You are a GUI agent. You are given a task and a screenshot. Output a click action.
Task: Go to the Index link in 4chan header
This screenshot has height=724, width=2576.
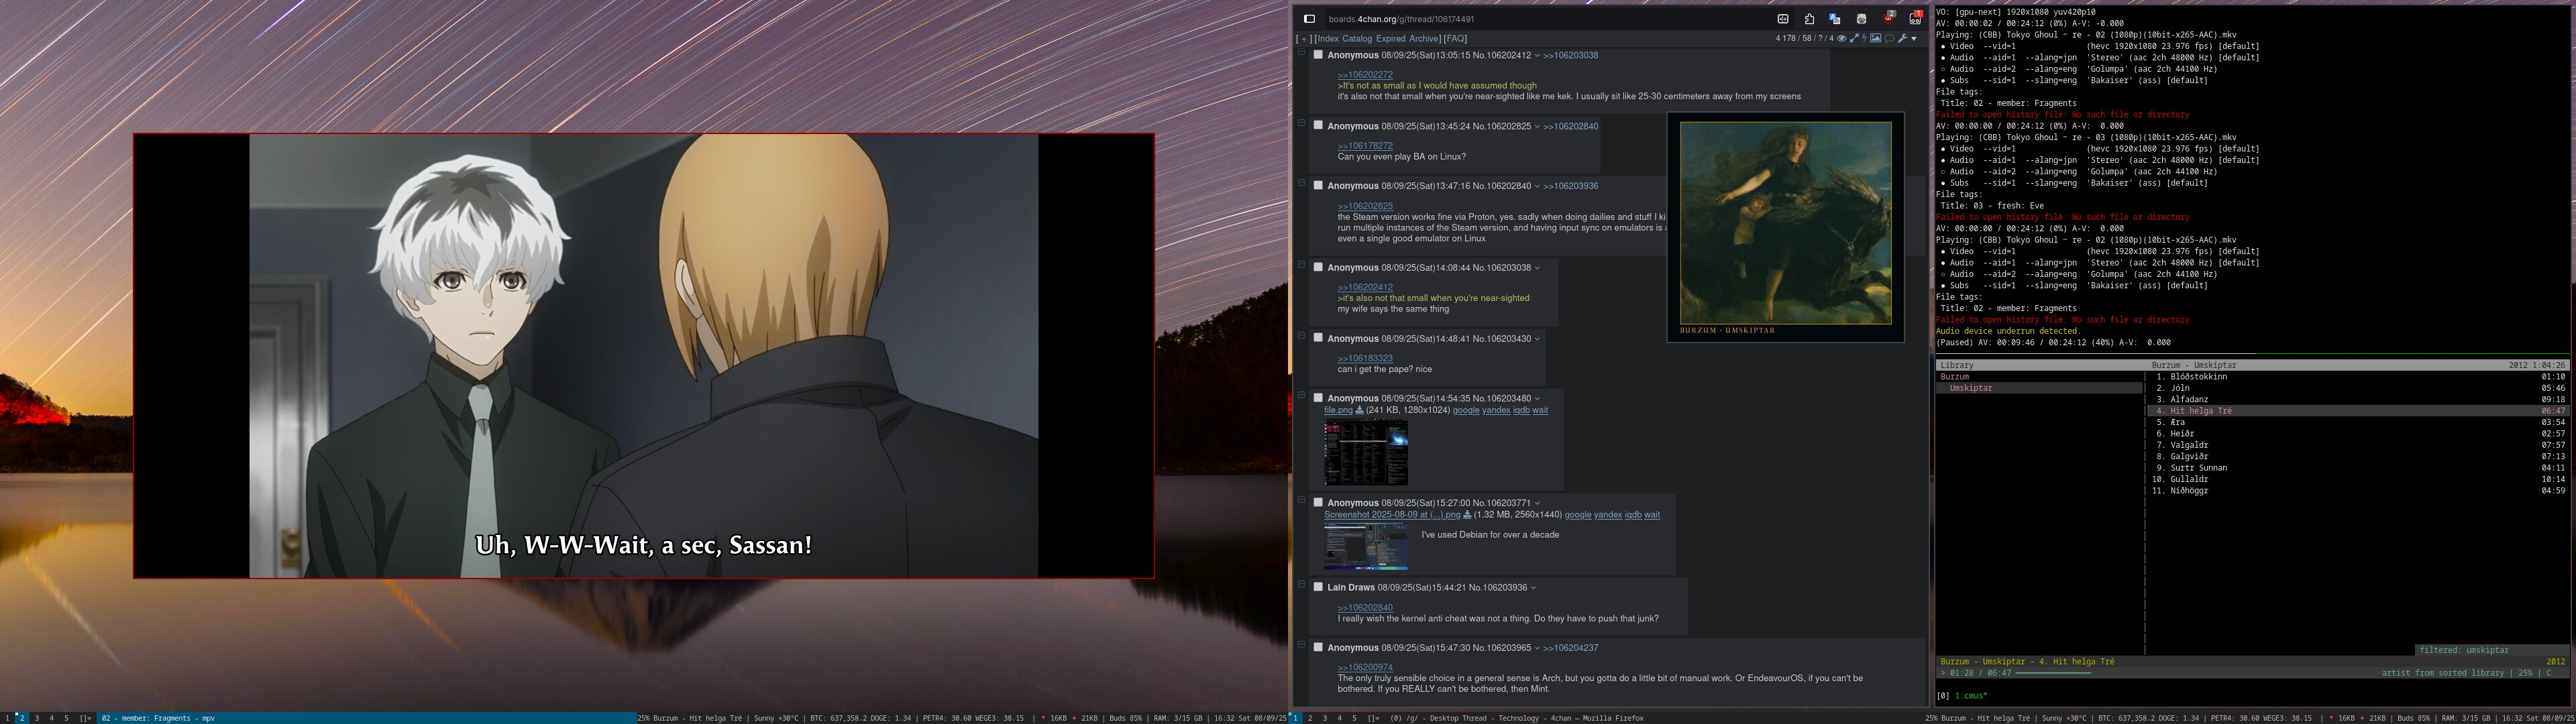coord(1328,39)
